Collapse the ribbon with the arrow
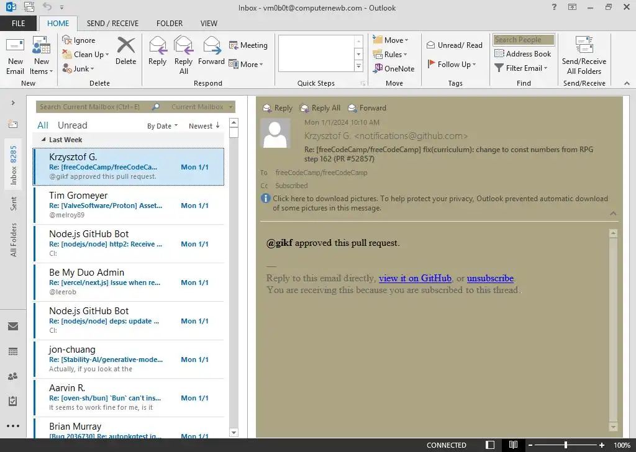This screenshot has height=452, width=636. click(627, 83)
